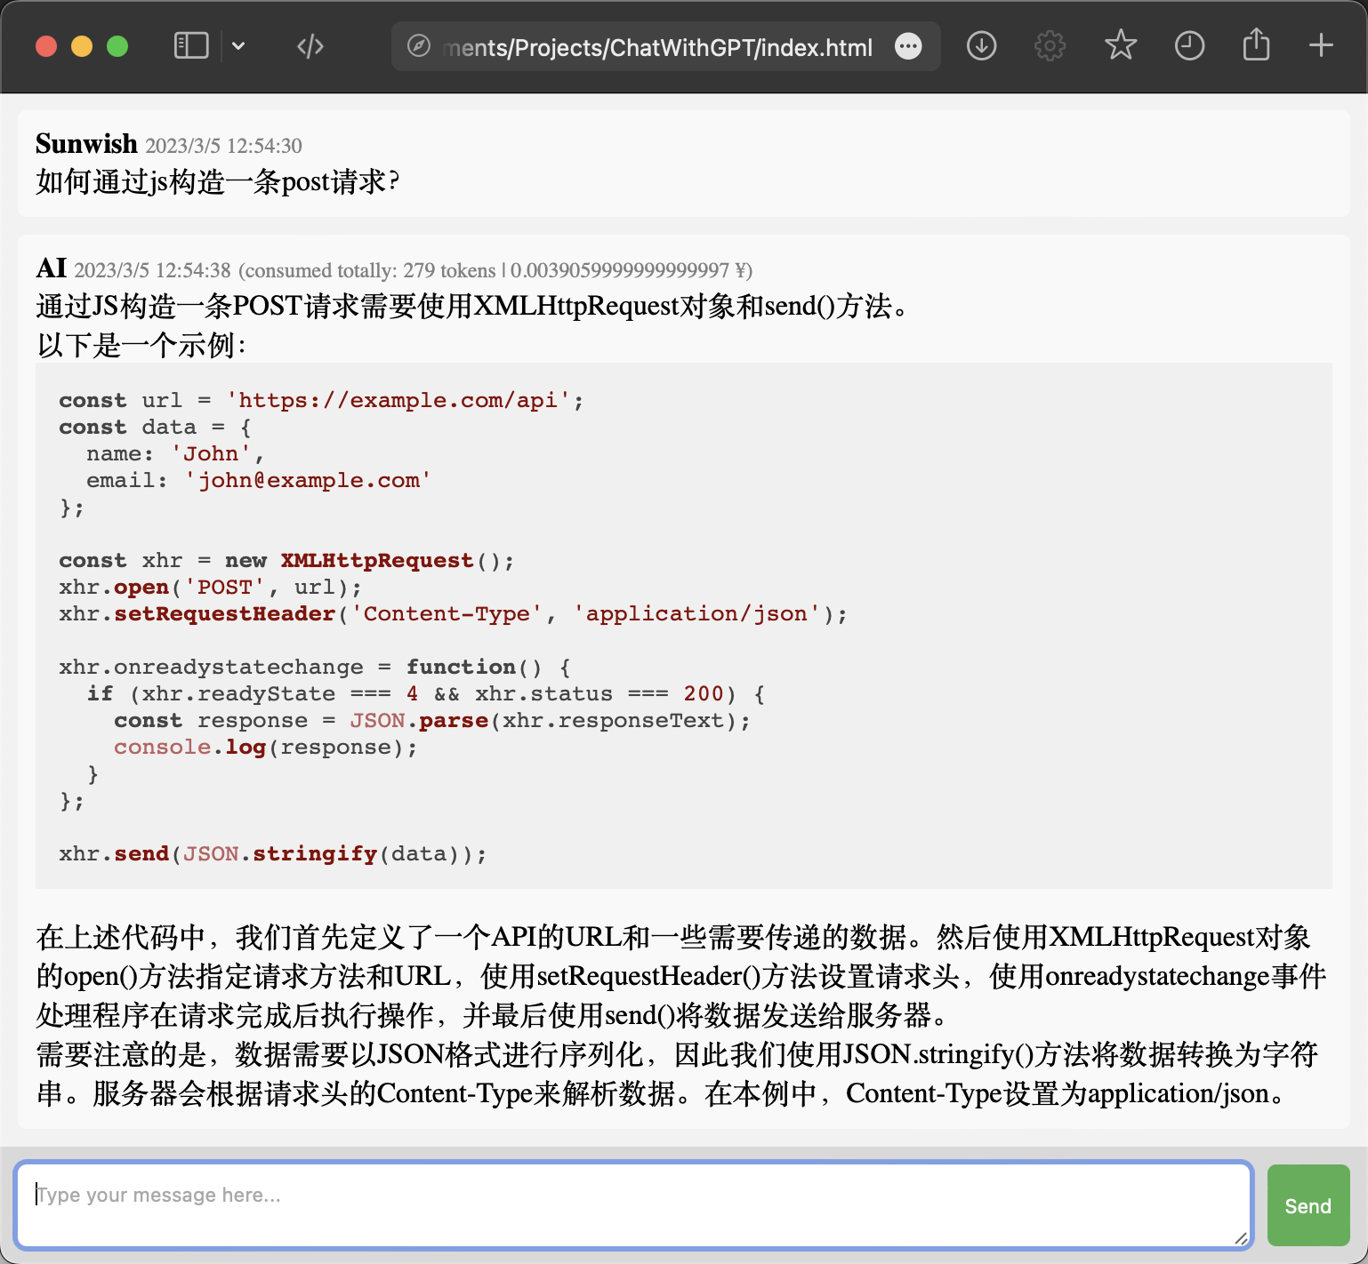Viewport: 1368px width, 1264px height.
Task: Bookmark page with the star icon
Action: pos(1120,45)
